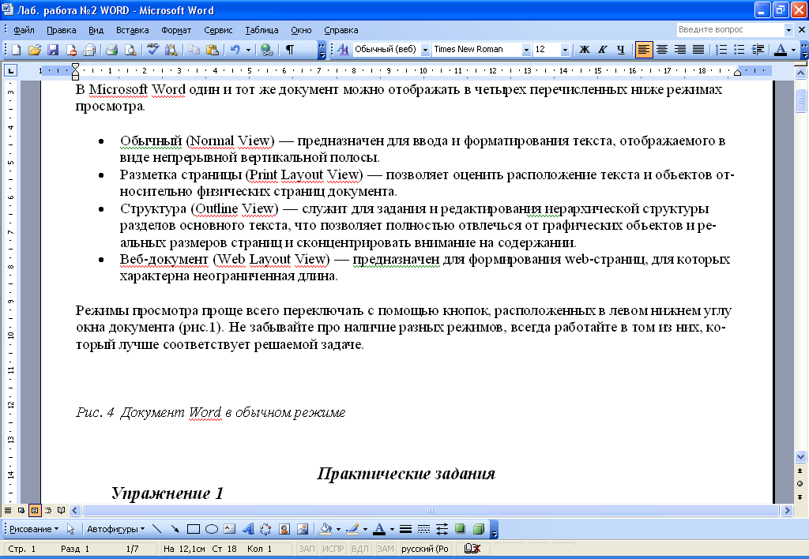Toggle show formatting marks (¶)
Viewport: 809px width, 559px height.
[x=290, y=50]
